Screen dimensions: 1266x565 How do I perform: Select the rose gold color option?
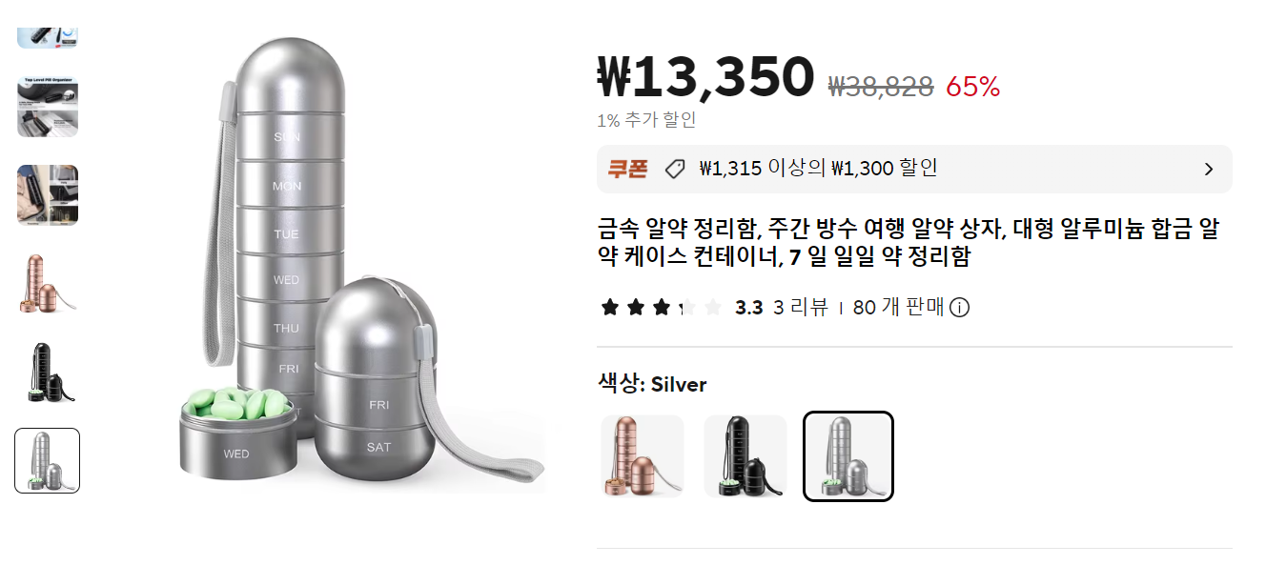(x=643, y=456)
